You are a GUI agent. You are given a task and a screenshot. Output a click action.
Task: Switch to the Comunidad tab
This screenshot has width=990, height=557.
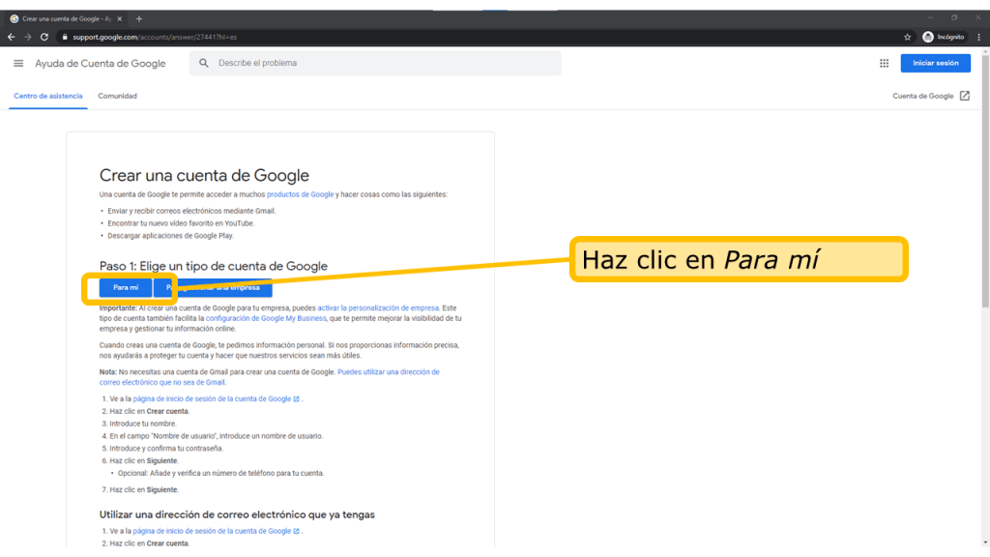pos(117,96)
